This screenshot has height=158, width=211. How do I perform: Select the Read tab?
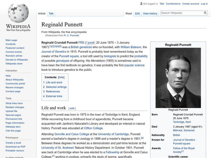click(129, 13)
